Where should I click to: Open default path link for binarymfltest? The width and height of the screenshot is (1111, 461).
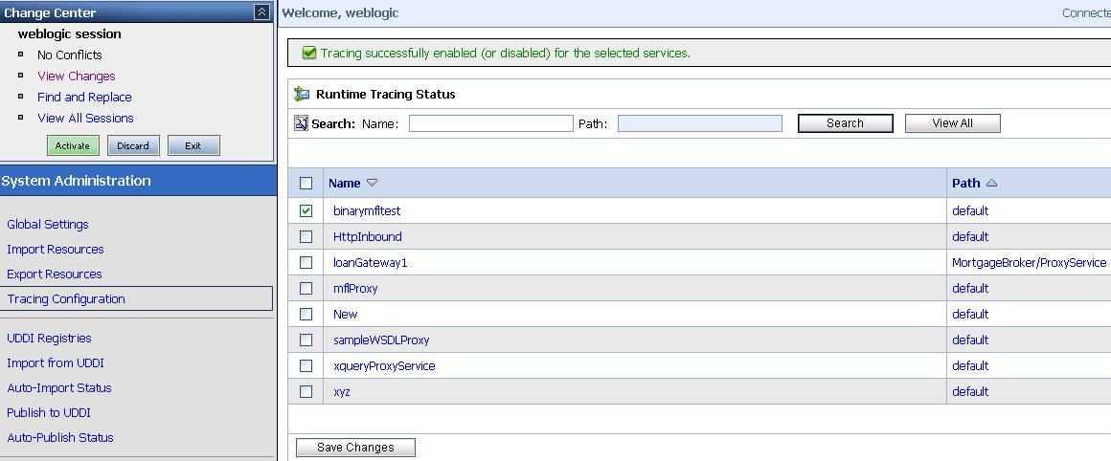pos(970,210)
